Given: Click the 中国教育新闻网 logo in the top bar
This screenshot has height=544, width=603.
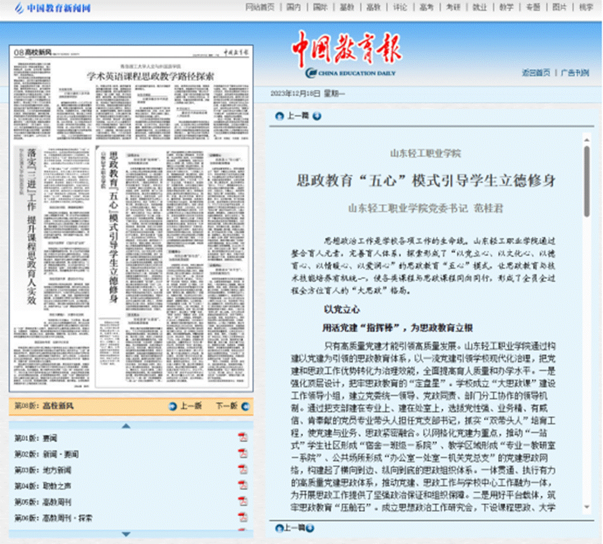Looking at the screenshot, I should pos(53,8).
